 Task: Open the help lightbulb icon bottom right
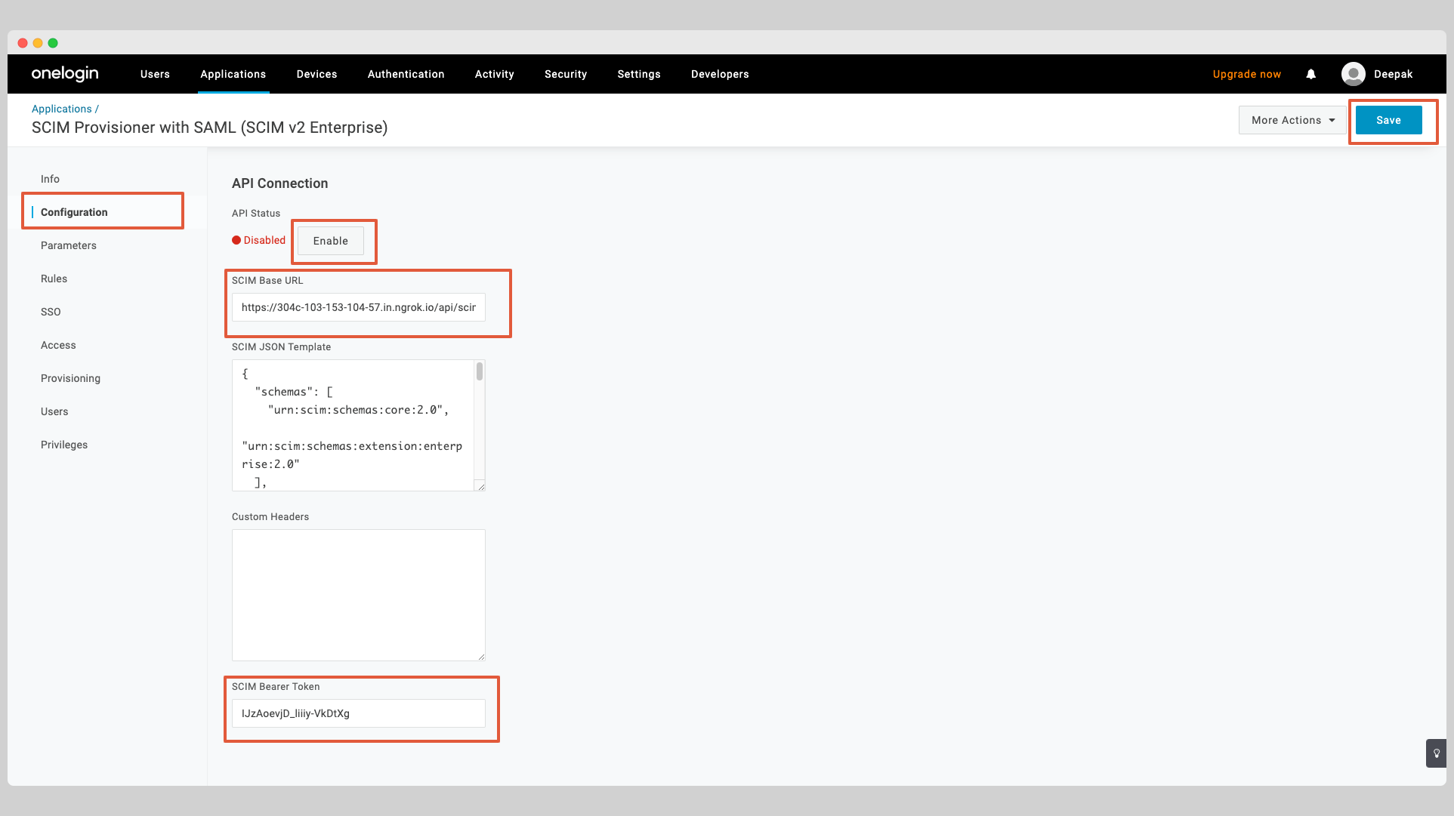pyautogui.click(x=1436, y=753)
